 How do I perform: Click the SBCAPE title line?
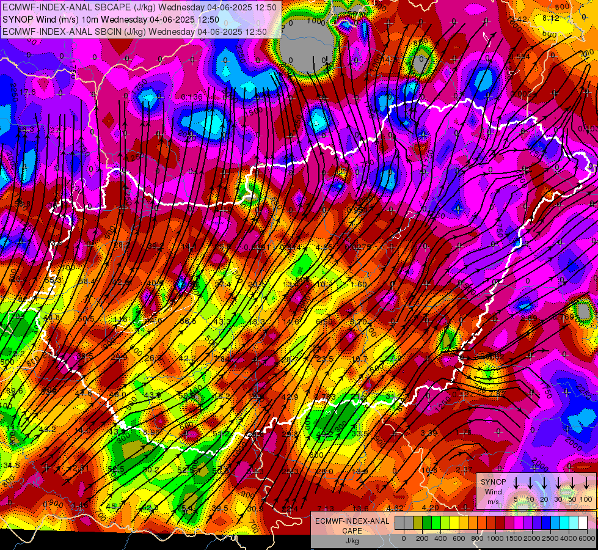(x=140, y=7)
